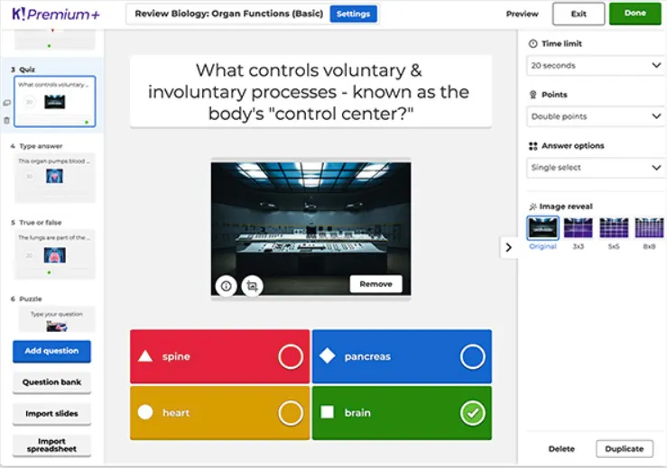667x468 pixels.
Task: Click the Kahoot Premium+ logo
Action: [x=56, y=14]
